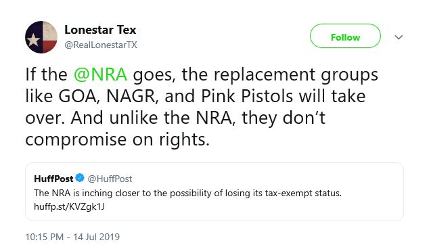This screenshot has width=429, height=251.
Task: Open the @RealLonestarTX handle link
Action: (101, 45)
